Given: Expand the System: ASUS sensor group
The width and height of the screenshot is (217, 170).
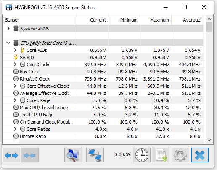Looking at the screenshot, I should [8, 29].
